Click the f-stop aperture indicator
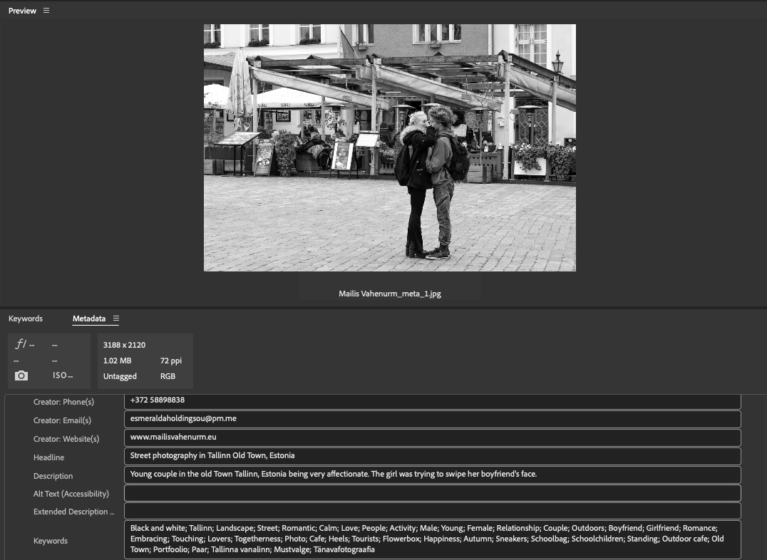The height and width of the screenshot is (560, 767). 22,343
